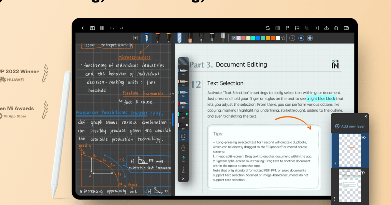Click Add new layer
Viewport: 391px width, 205px height.
click(350, 126)
